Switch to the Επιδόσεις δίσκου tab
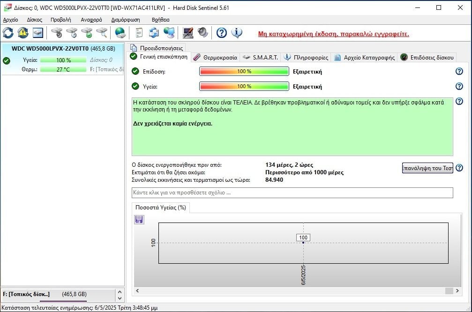The image size is (472, 312). (427, 58)
